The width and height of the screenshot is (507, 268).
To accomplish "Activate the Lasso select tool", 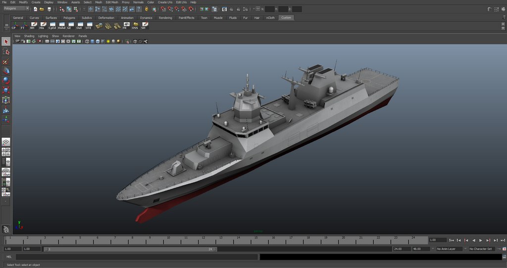I will pyautogui.click(x=6, y=52).
